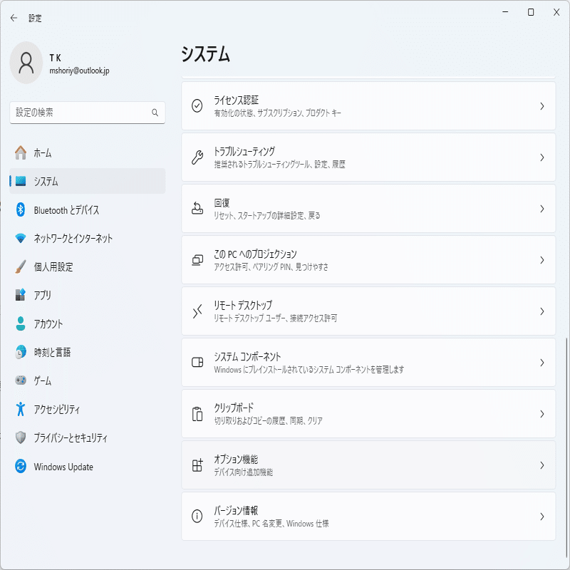Select 時刻と言語 label in sidebar

click(x=52, y=352)
